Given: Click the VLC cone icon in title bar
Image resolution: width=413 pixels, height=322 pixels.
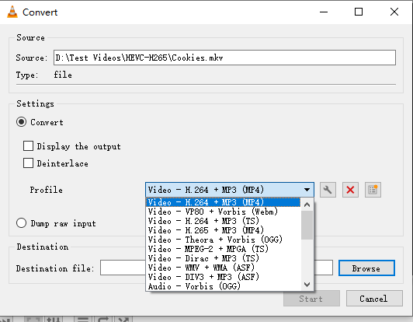Looking at the screenshot, I should [x=12, y=12].
